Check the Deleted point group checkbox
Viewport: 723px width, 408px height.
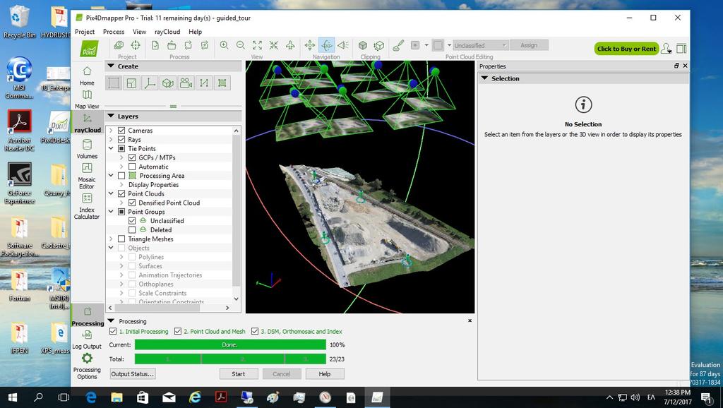pos(132,229)
